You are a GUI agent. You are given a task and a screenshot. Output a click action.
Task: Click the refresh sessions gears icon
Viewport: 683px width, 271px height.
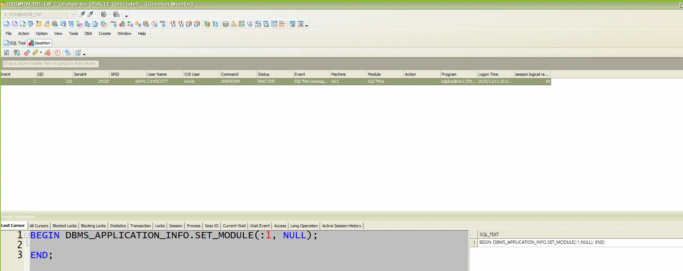(7, 53)
